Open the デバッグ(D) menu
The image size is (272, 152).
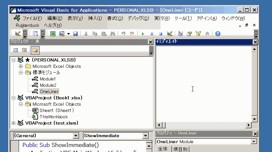coord(138,18)
